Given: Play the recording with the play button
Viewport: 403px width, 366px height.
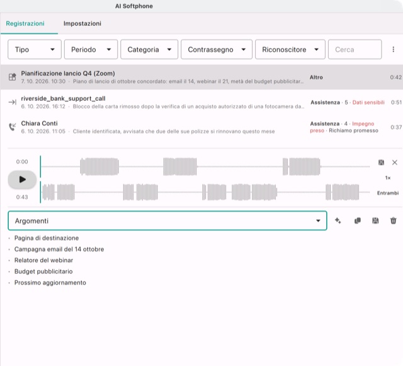Looking at the screenshot, I should (x=22, y=180).
